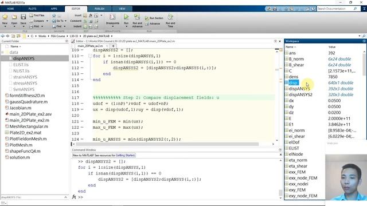Go back with the folder back arrow
Viewport: 367px width, 206px height.
[x=2, y=36]
